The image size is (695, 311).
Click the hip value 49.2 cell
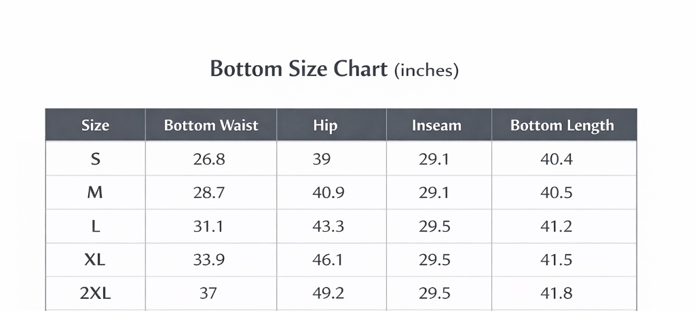(328, 293)
